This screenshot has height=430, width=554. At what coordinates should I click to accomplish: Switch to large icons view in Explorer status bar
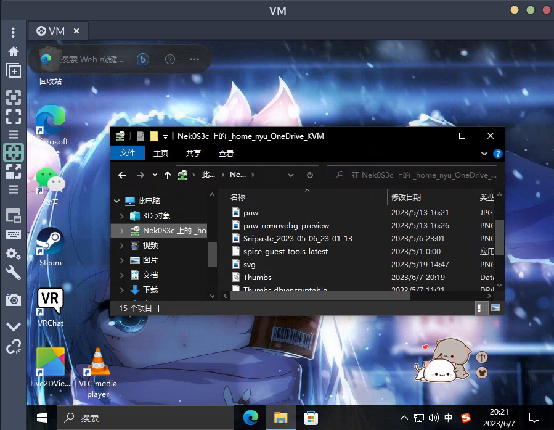point(495,308)
